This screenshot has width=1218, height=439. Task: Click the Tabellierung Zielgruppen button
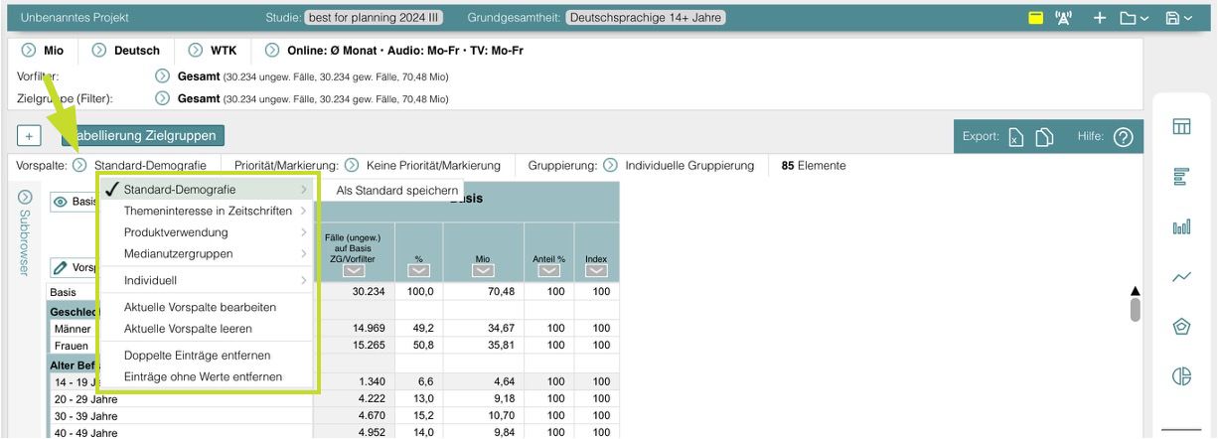[x=144, y=135]
